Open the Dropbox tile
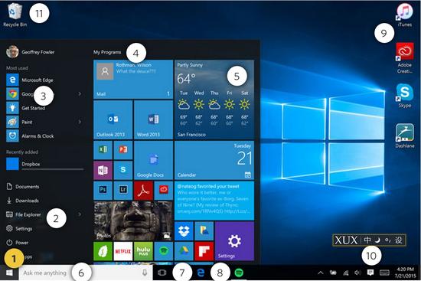421x281 pixels. pos(184,230)
